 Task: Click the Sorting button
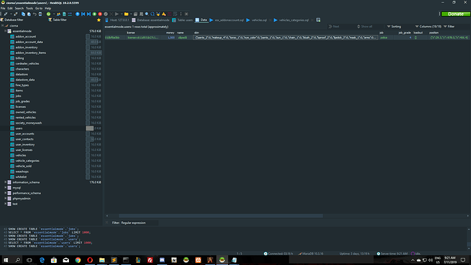coord(394,27)
